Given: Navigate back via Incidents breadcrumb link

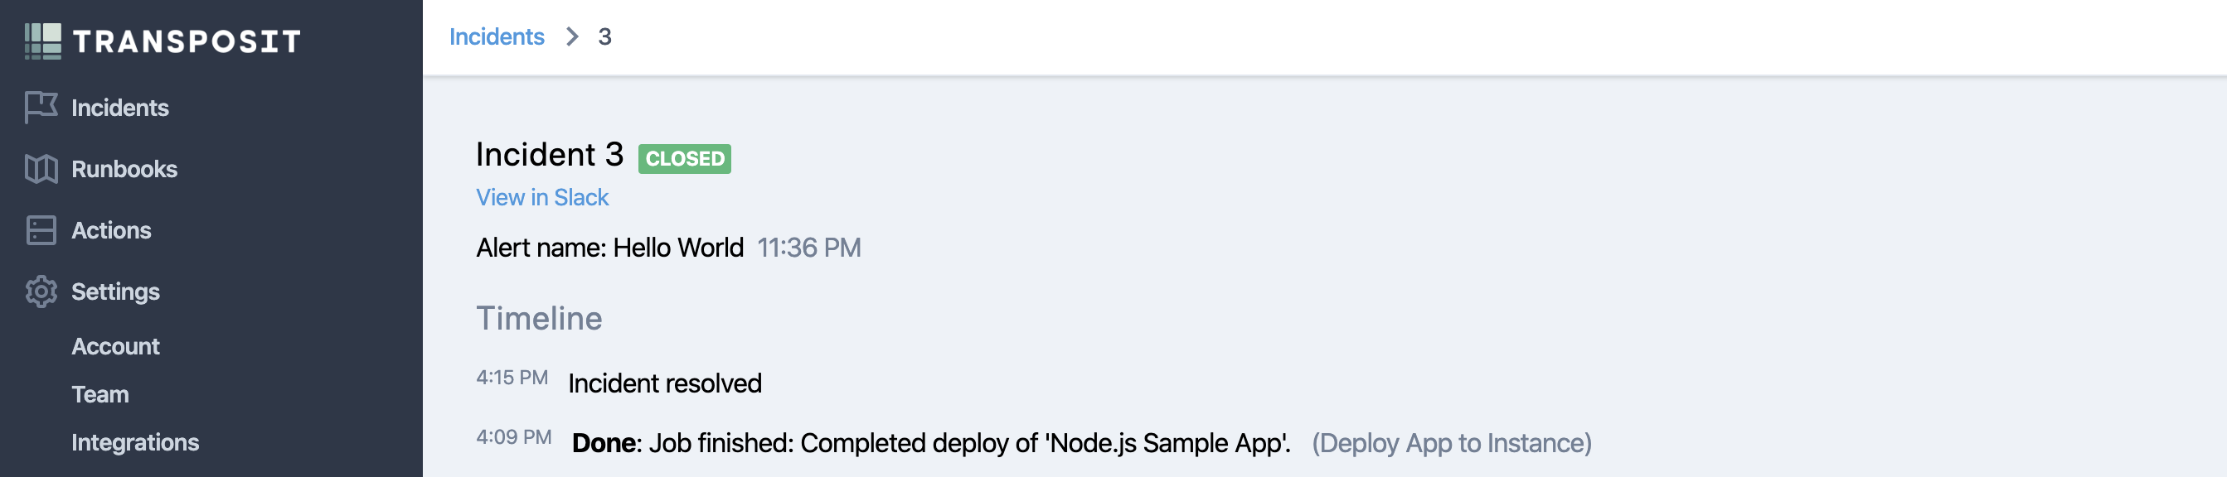Looking at the screenshot, I should click(x=497, y=36).
